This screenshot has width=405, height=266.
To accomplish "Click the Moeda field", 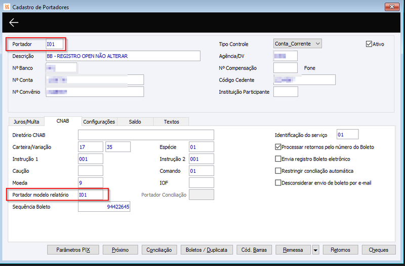I will (x=91, y=183).
